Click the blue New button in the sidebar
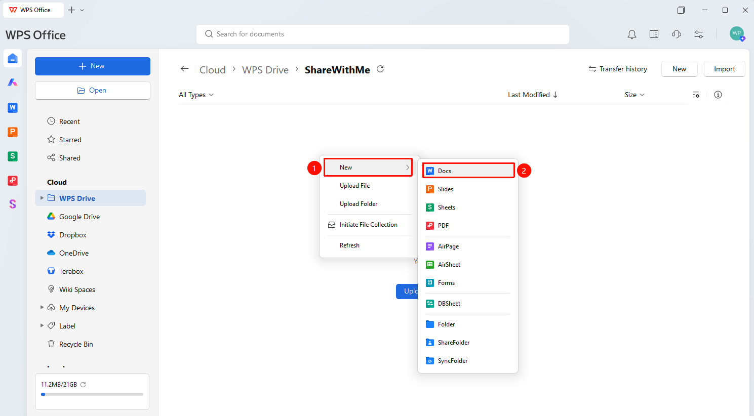 pyautogui.click(x=93, y=66)
